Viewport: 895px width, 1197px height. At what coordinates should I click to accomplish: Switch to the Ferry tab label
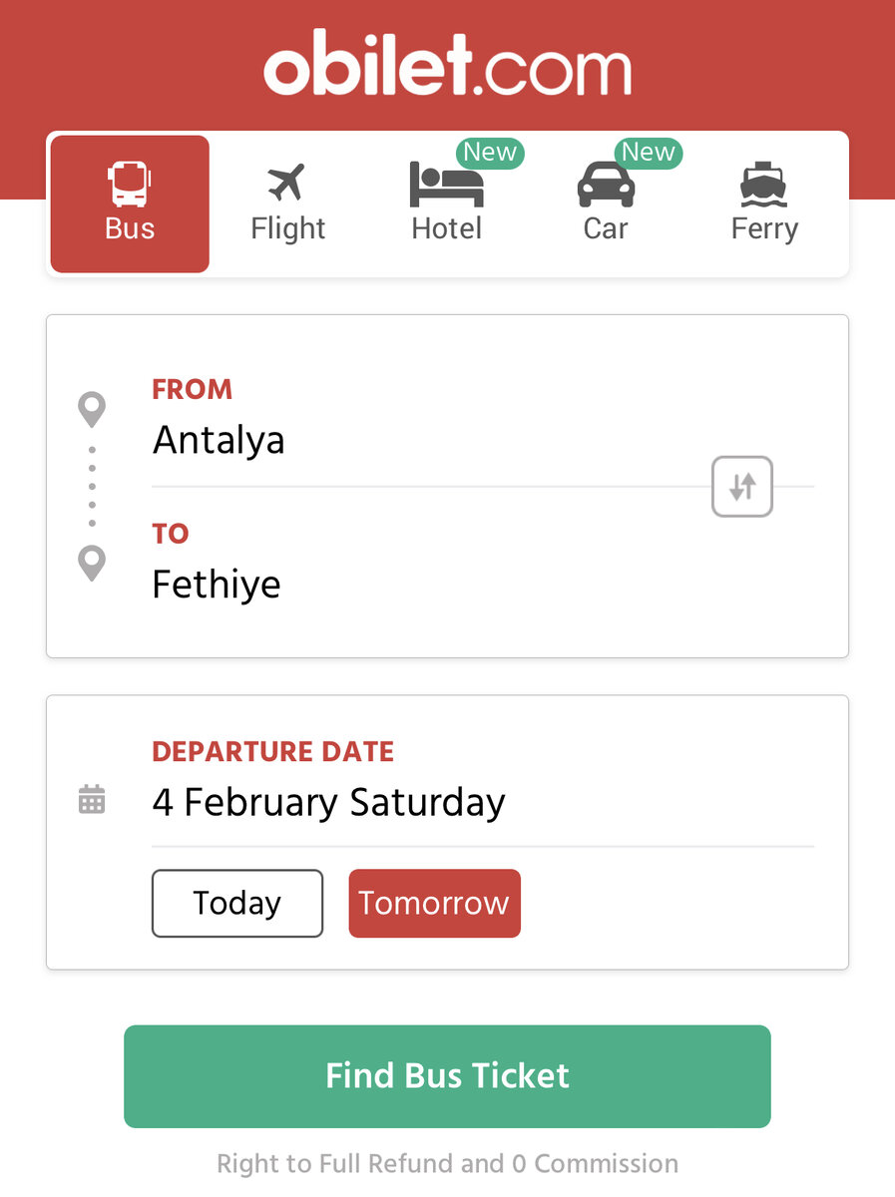764,228
